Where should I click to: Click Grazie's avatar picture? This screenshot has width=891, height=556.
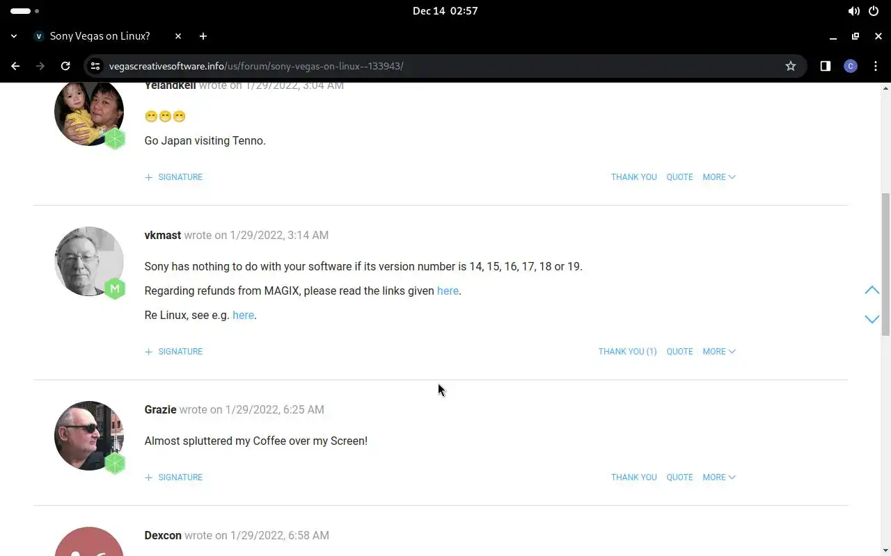(89, 436)
